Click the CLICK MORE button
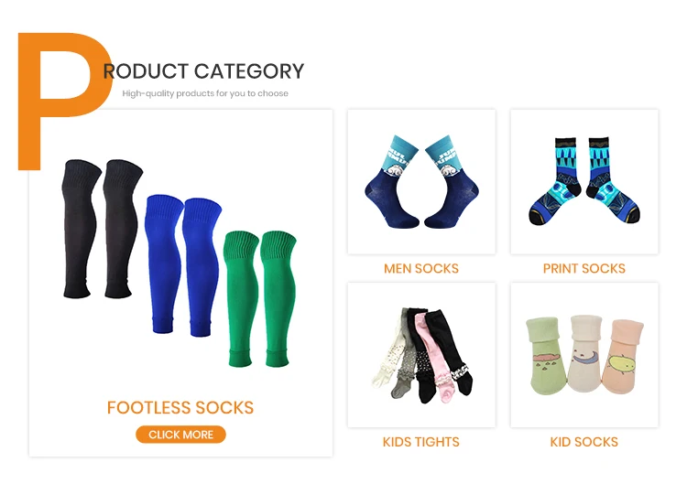The height and width of the screenshot is (484, 687). pos(180,435)
